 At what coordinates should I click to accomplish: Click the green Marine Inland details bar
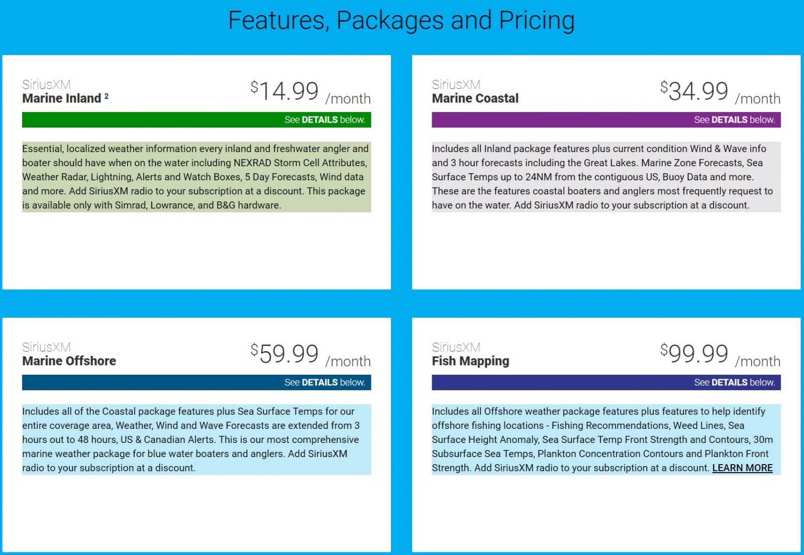(x=196, y=120)
